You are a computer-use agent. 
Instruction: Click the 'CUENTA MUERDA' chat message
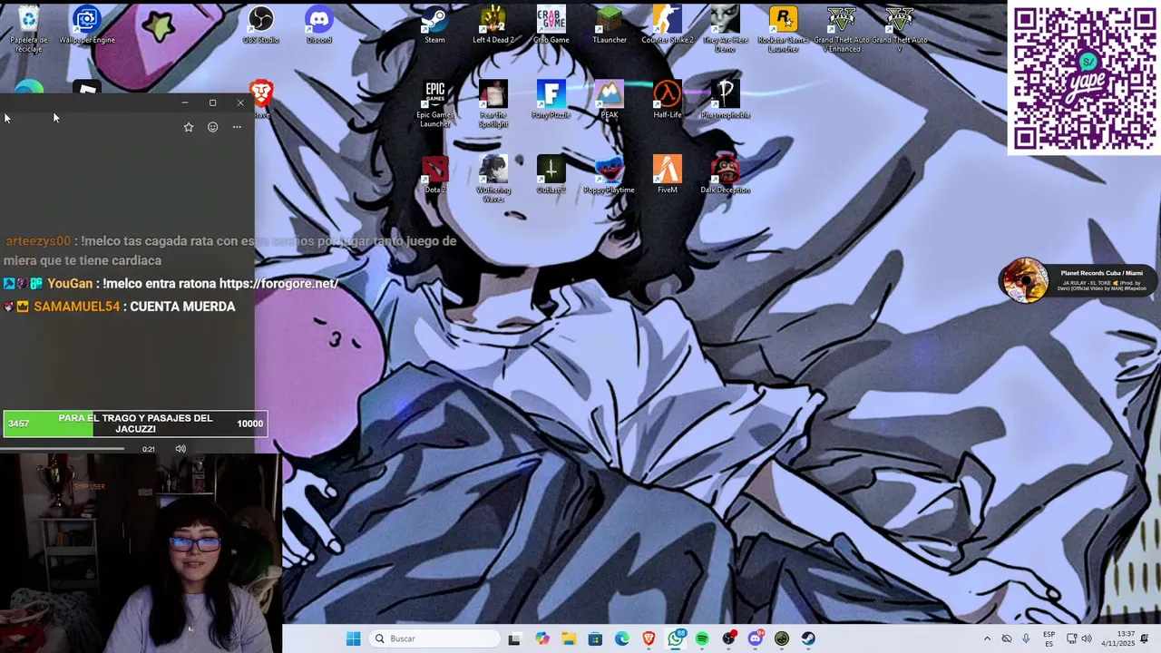click(x=182, y=307)
